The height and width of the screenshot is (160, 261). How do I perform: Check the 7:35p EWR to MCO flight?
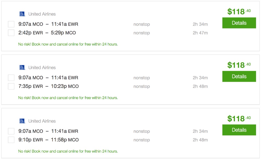(x=11, y=86)
